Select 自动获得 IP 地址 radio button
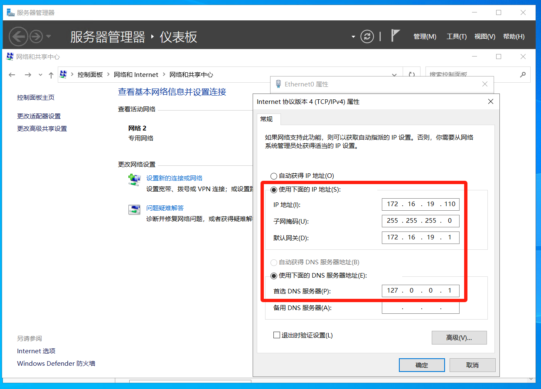This screenshot has width=541, height=389. pos(274,176)
